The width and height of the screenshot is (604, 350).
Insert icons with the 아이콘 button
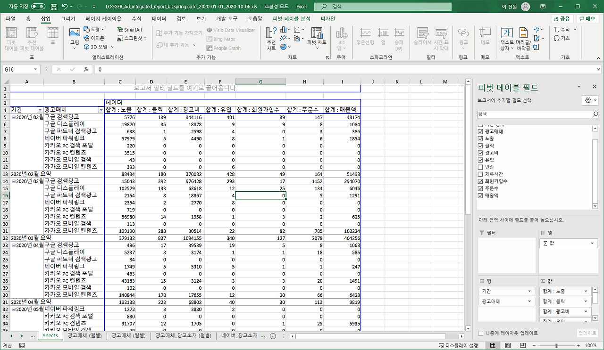tap(94, 38)
